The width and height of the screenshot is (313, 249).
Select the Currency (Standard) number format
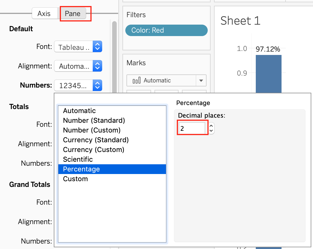pyautogui.click(x=96, y=140)
